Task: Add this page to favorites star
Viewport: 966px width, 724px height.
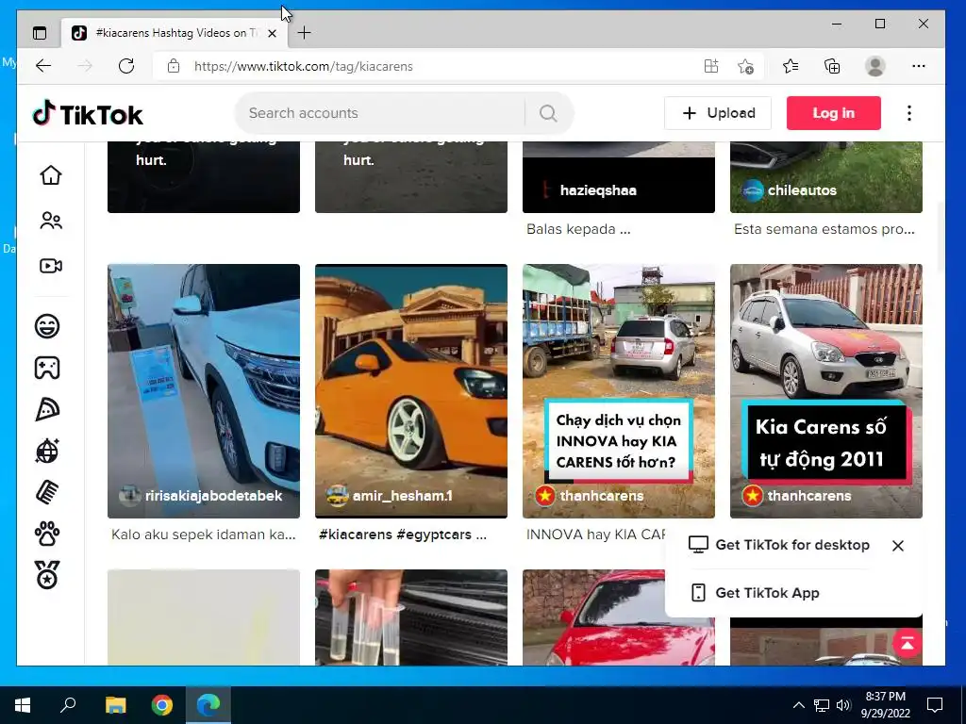Action: point(745,66)
